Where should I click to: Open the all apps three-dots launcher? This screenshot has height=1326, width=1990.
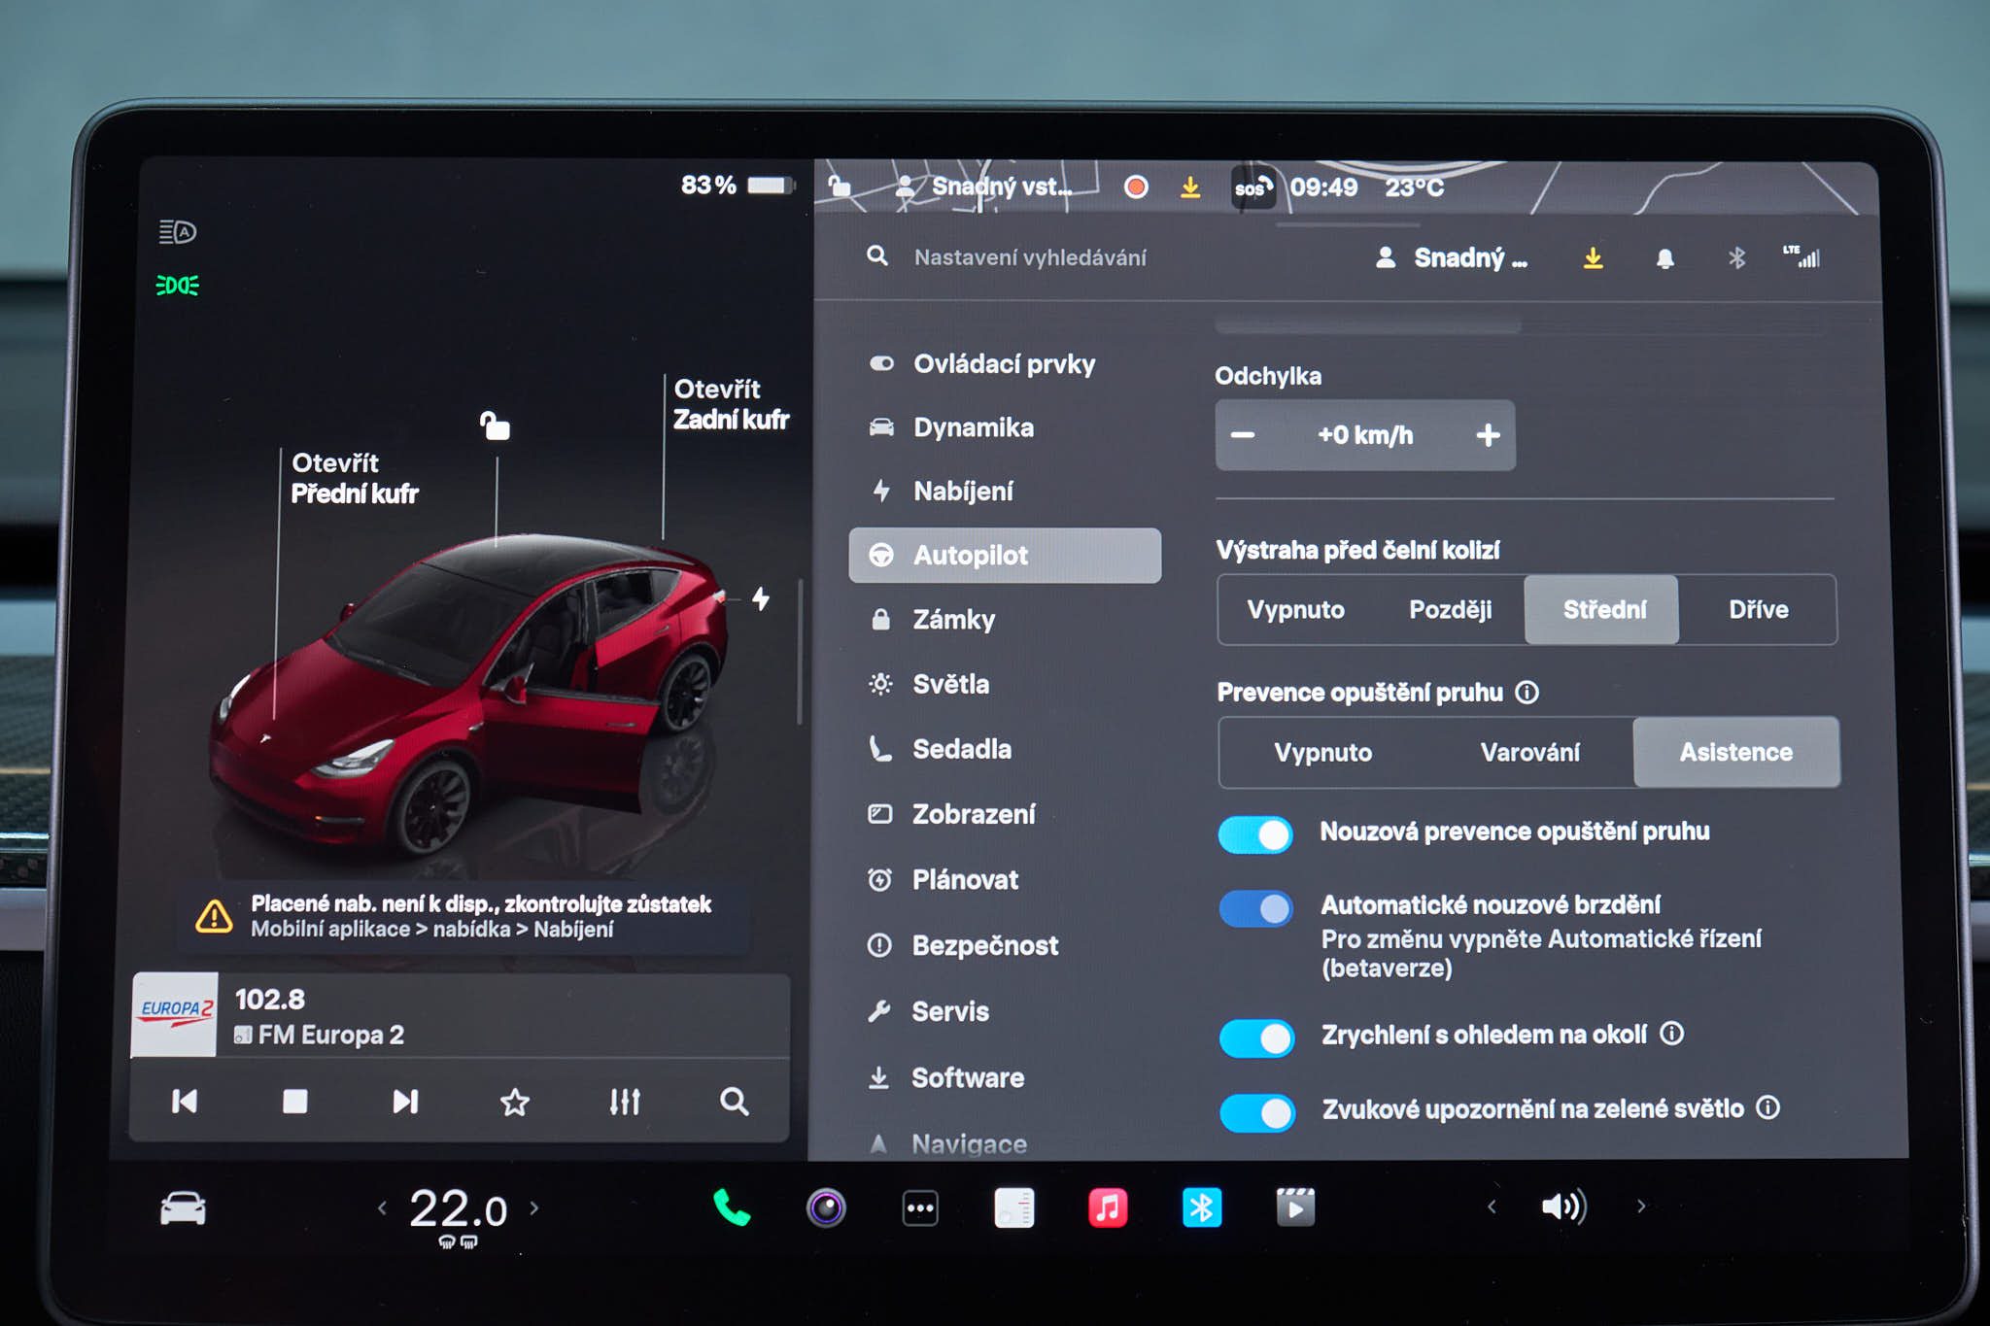pos(920,1208)
